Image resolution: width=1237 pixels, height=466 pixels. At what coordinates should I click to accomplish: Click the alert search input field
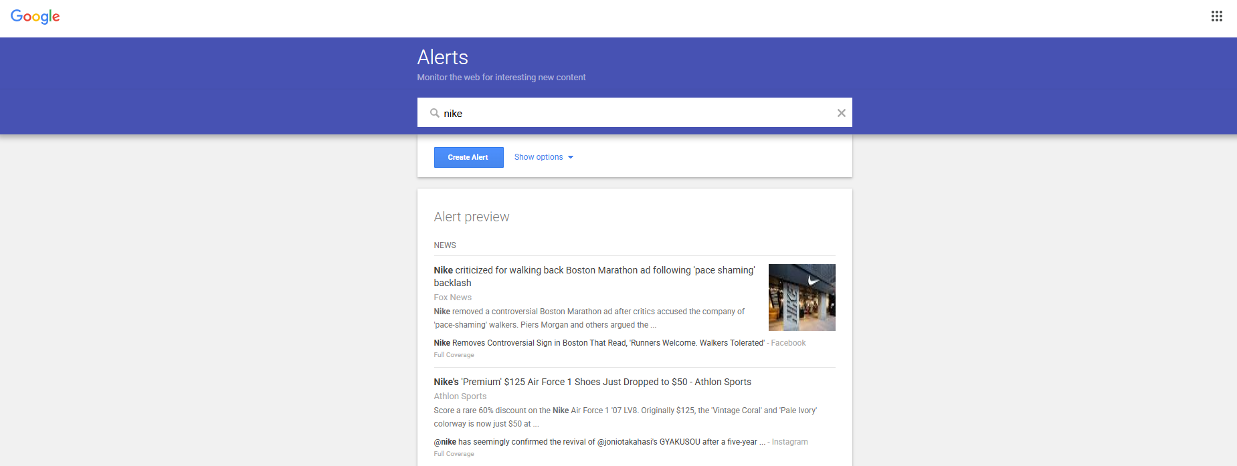pos(634,113)
